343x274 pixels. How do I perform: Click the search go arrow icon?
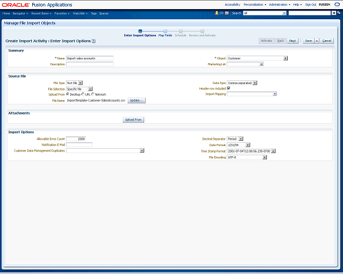tap(333, 13)
